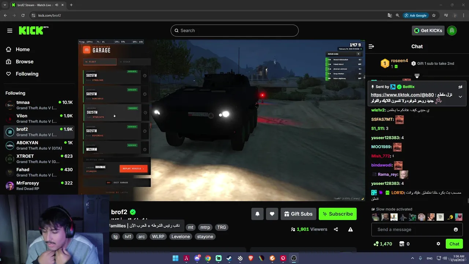Viewport: 469px width, 264px height.
Task: Open Brave browser from taskbar
Action: (x=251, y=258)
